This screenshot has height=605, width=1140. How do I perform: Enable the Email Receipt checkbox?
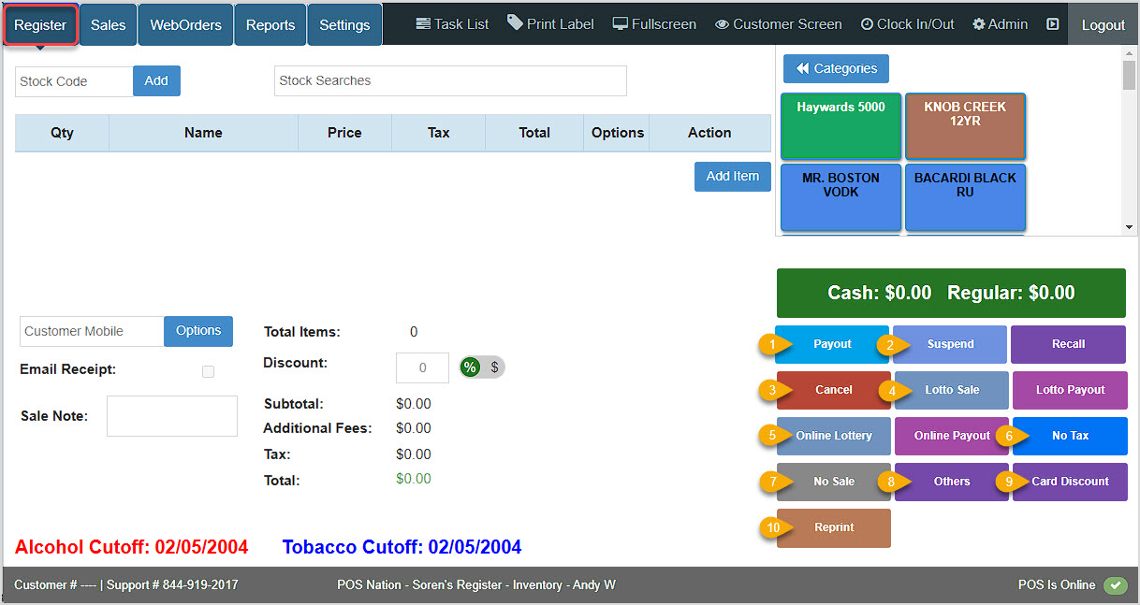208,370
